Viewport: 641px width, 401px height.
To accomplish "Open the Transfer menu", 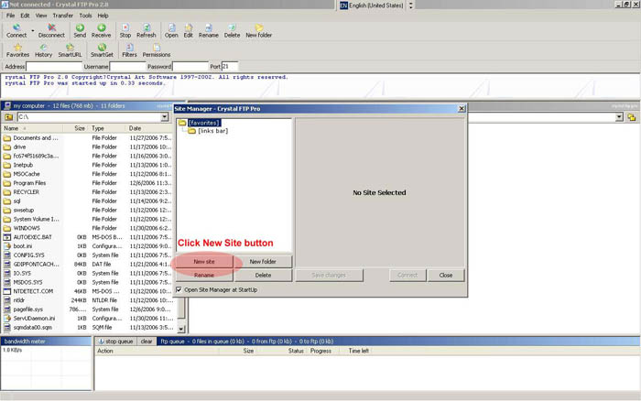I will tap(62, 16).
